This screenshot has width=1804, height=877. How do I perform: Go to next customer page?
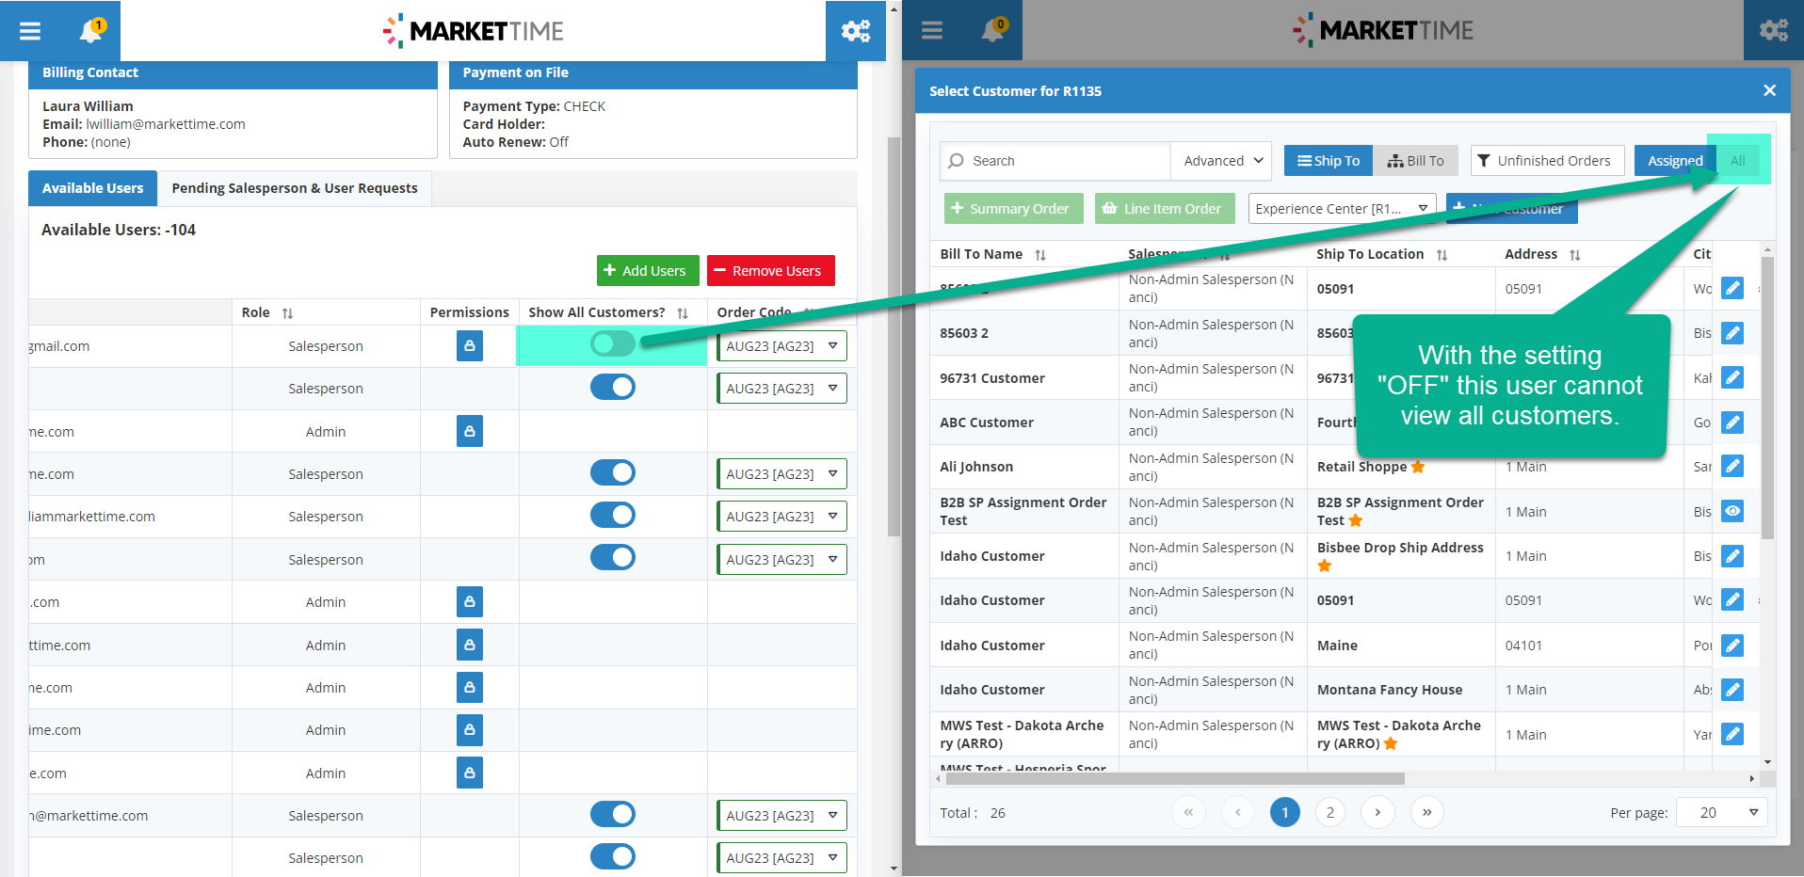1377,812
